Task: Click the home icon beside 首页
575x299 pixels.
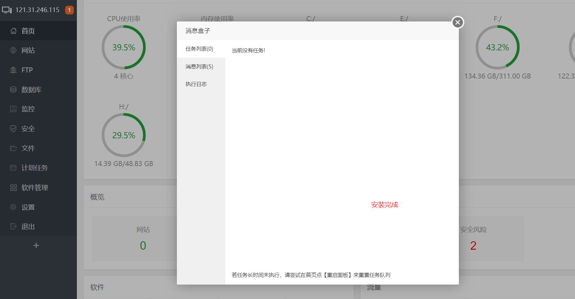Action: pyautogui.click(x=13, y=31)
